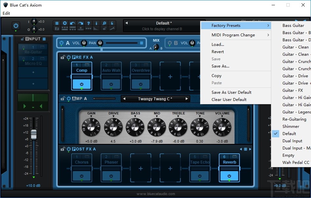Open the Edit menu
This screenshot has width=311, height=198.
6,13
